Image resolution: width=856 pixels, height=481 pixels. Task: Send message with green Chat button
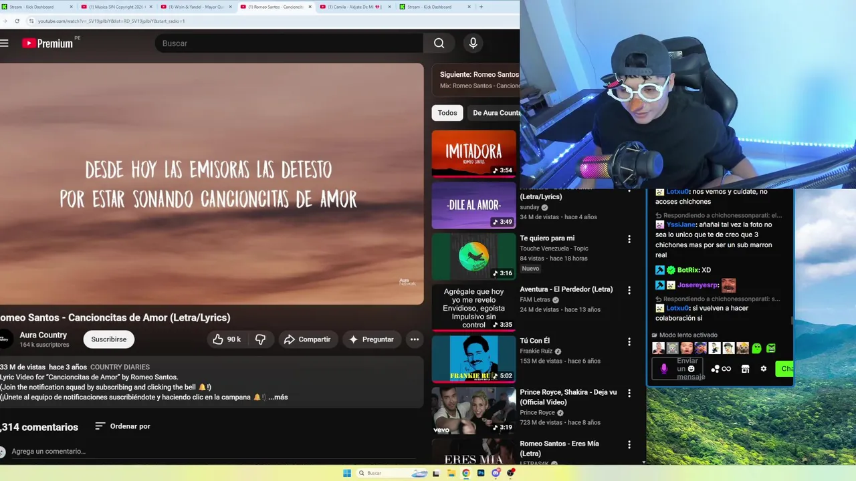click(x=784, y=369)
